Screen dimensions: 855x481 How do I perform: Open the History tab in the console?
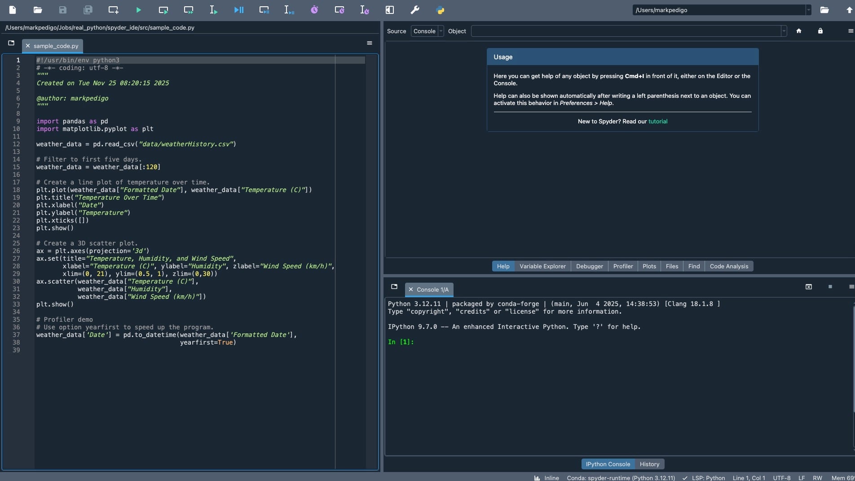click(649, 464)
